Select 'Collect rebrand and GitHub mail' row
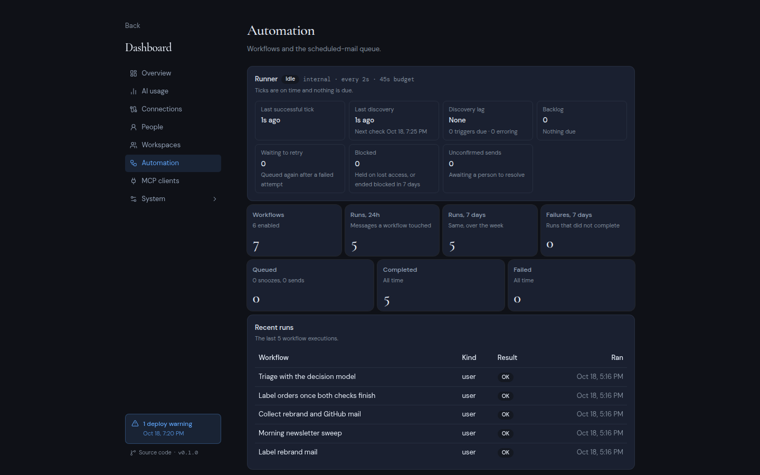Screen dimensions: 760x475 click(441, 414)
